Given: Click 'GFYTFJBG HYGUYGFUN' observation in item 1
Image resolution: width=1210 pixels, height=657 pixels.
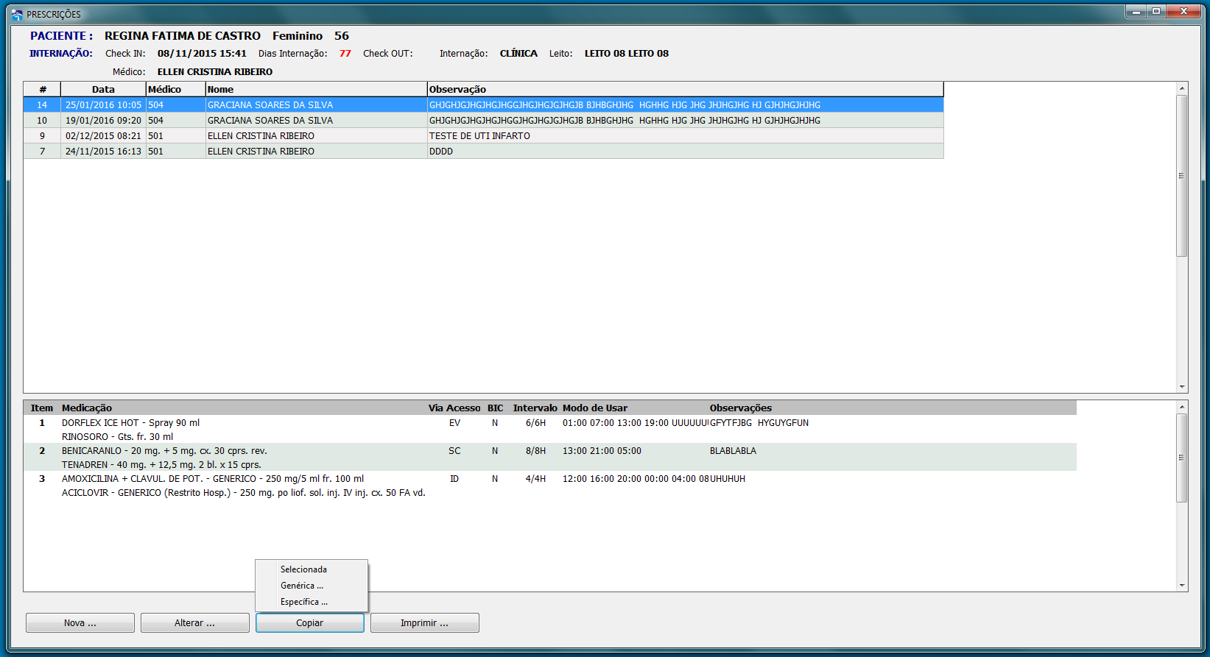Looking at the screenshot, I should (x=759, y=423).
